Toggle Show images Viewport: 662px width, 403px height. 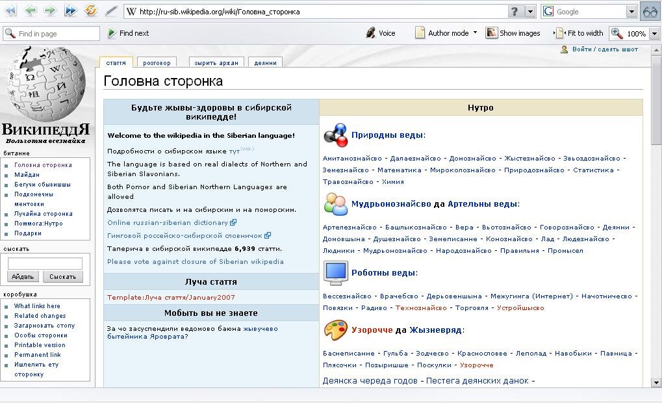pyautogui.click(x=513, y=33)
